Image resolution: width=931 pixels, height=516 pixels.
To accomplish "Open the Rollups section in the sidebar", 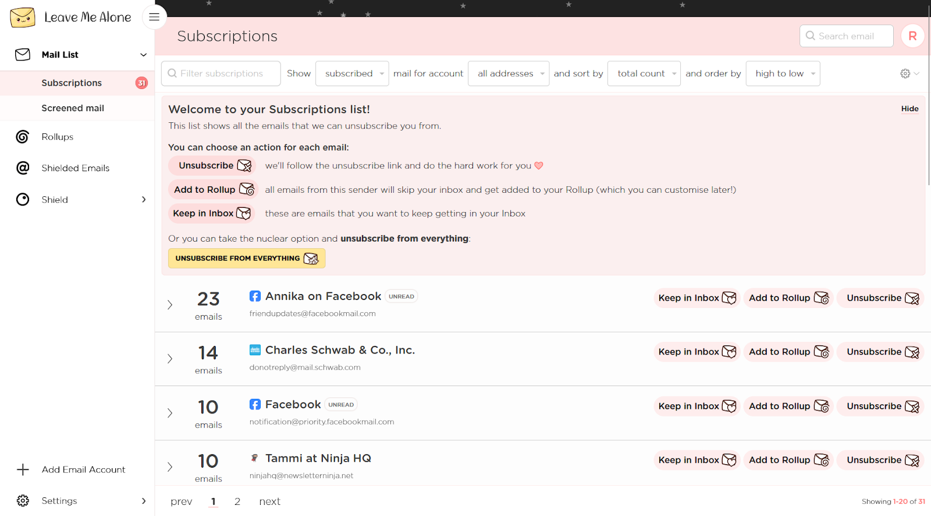I will pyautogui.click(x=57, y=137).
